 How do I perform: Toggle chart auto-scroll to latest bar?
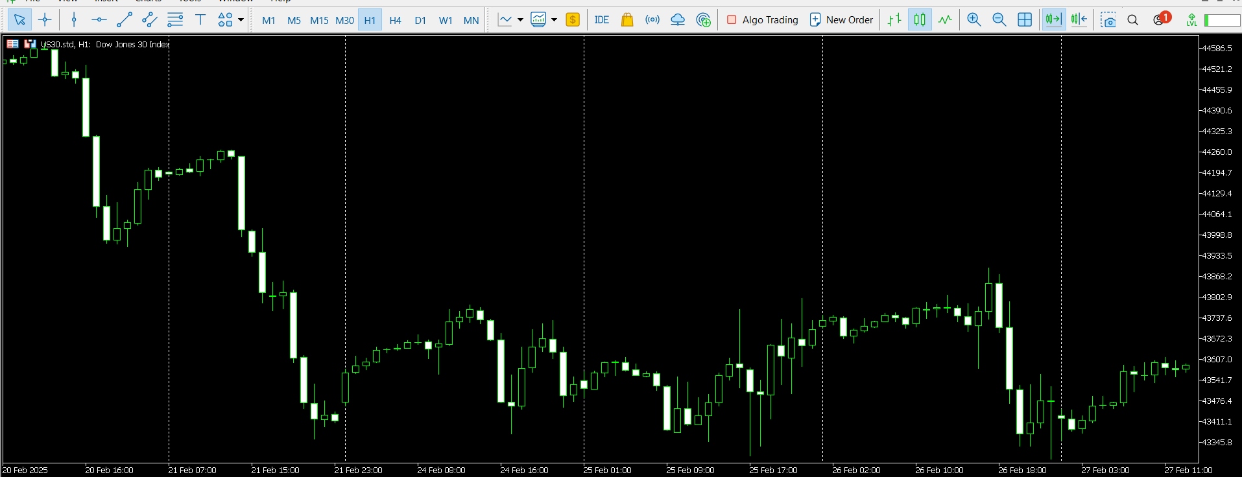tap(1053, 19)
